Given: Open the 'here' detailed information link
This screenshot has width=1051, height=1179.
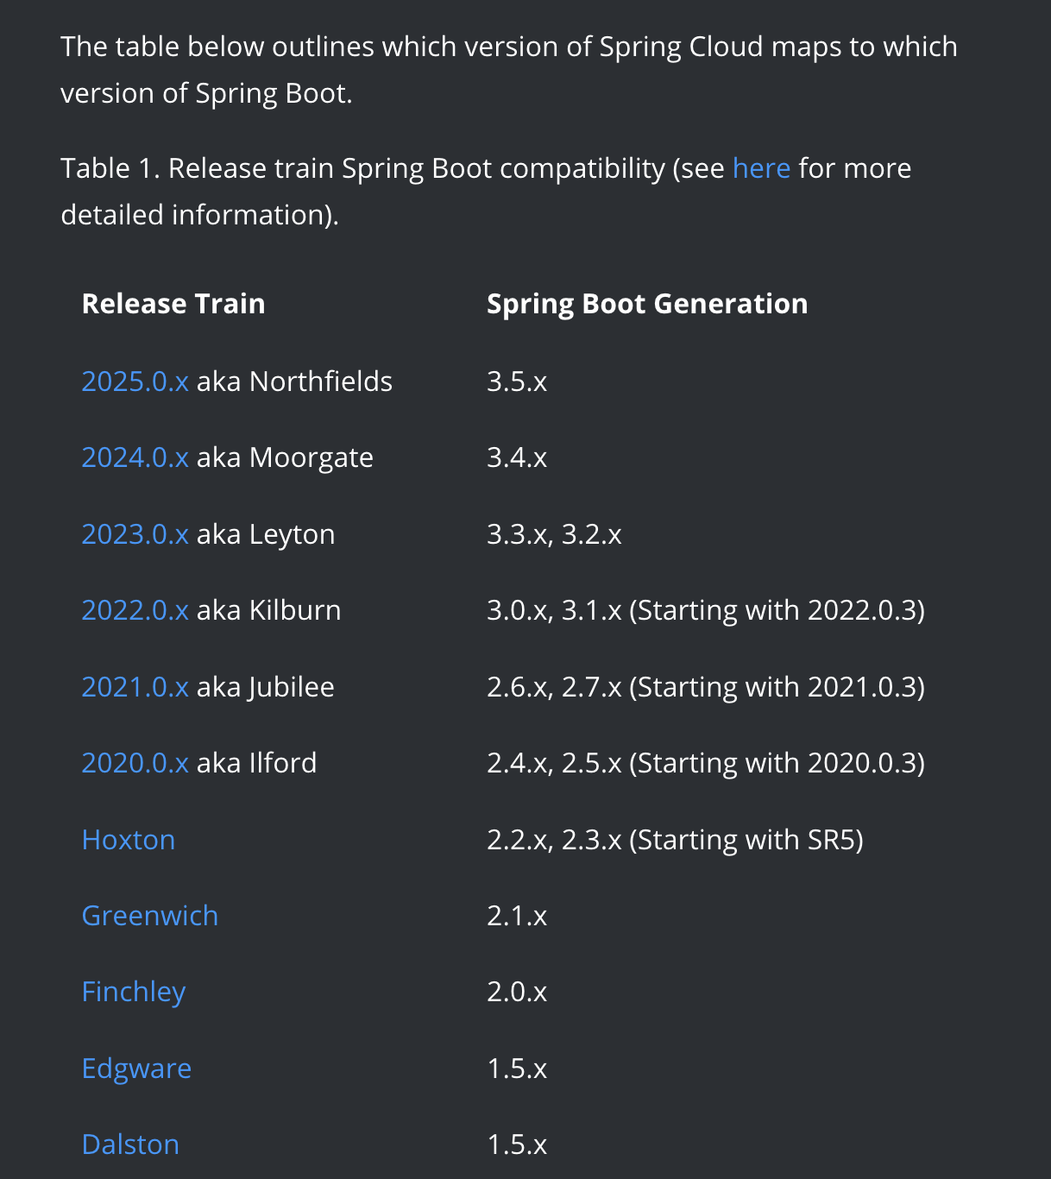Looking at the screenshot, I should pos(761,167).
